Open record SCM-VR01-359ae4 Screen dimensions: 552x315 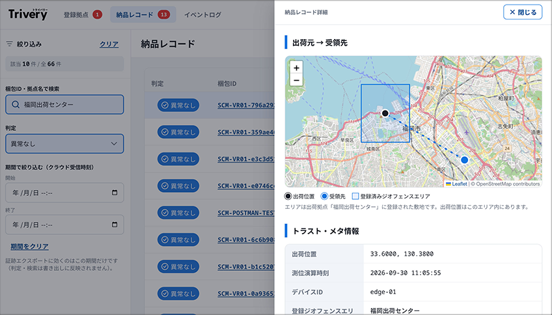click(x=245, y=132)
